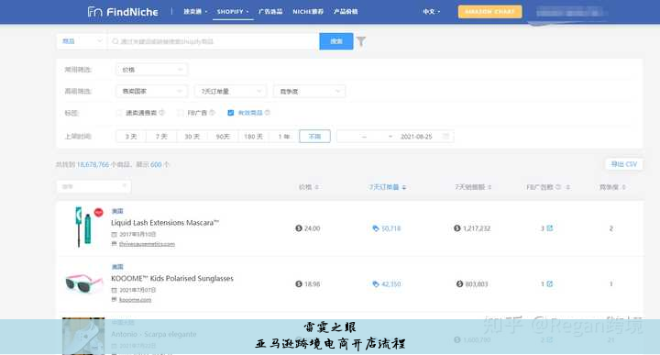Click the Mascara price 24.00
The image size is (660, 355).
coord(312,228)
